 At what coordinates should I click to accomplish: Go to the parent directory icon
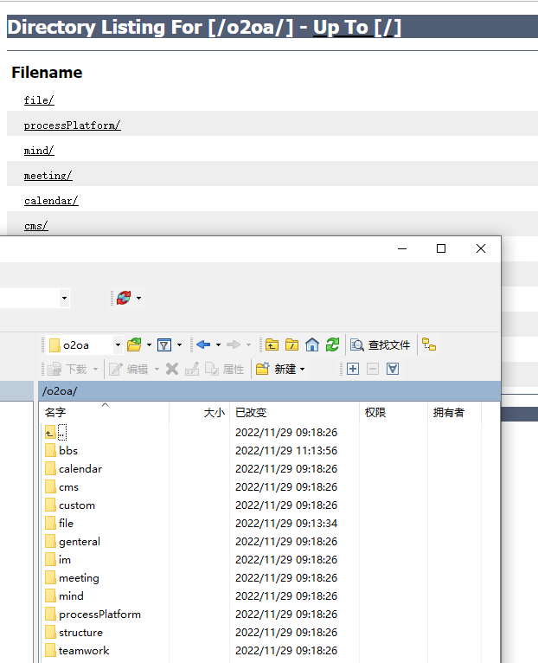(272, 345)
